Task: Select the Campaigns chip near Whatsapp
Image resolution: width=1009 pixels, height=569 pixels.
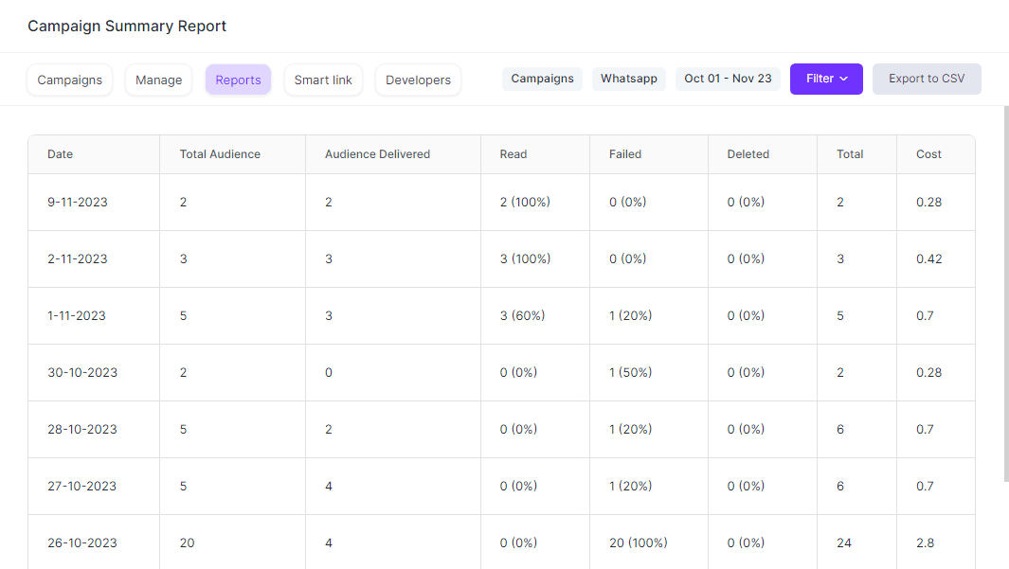Action: pyautogui.click(x=542, y=78)
